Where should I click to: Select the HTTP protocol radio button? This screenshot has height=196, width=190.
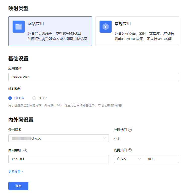34,98
